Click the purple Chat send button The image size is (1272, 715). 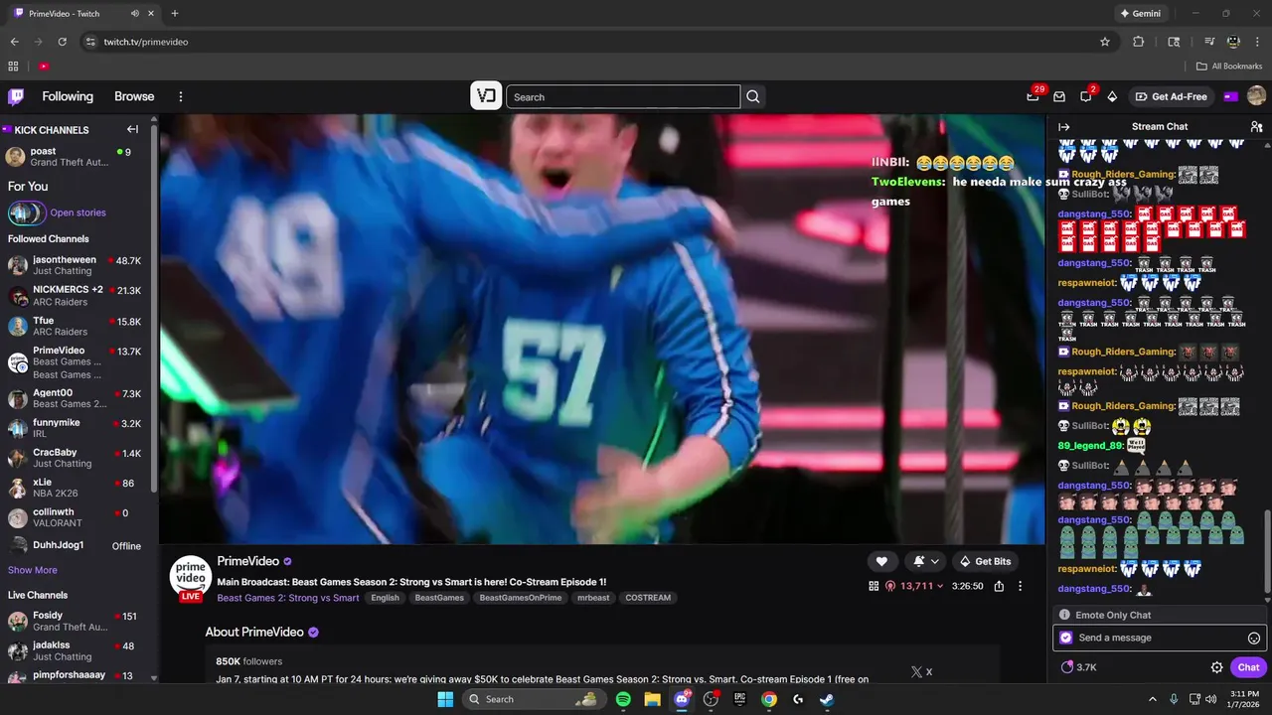[1248, 667]
